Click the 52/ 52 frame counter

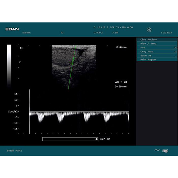(x=105, y=139)
